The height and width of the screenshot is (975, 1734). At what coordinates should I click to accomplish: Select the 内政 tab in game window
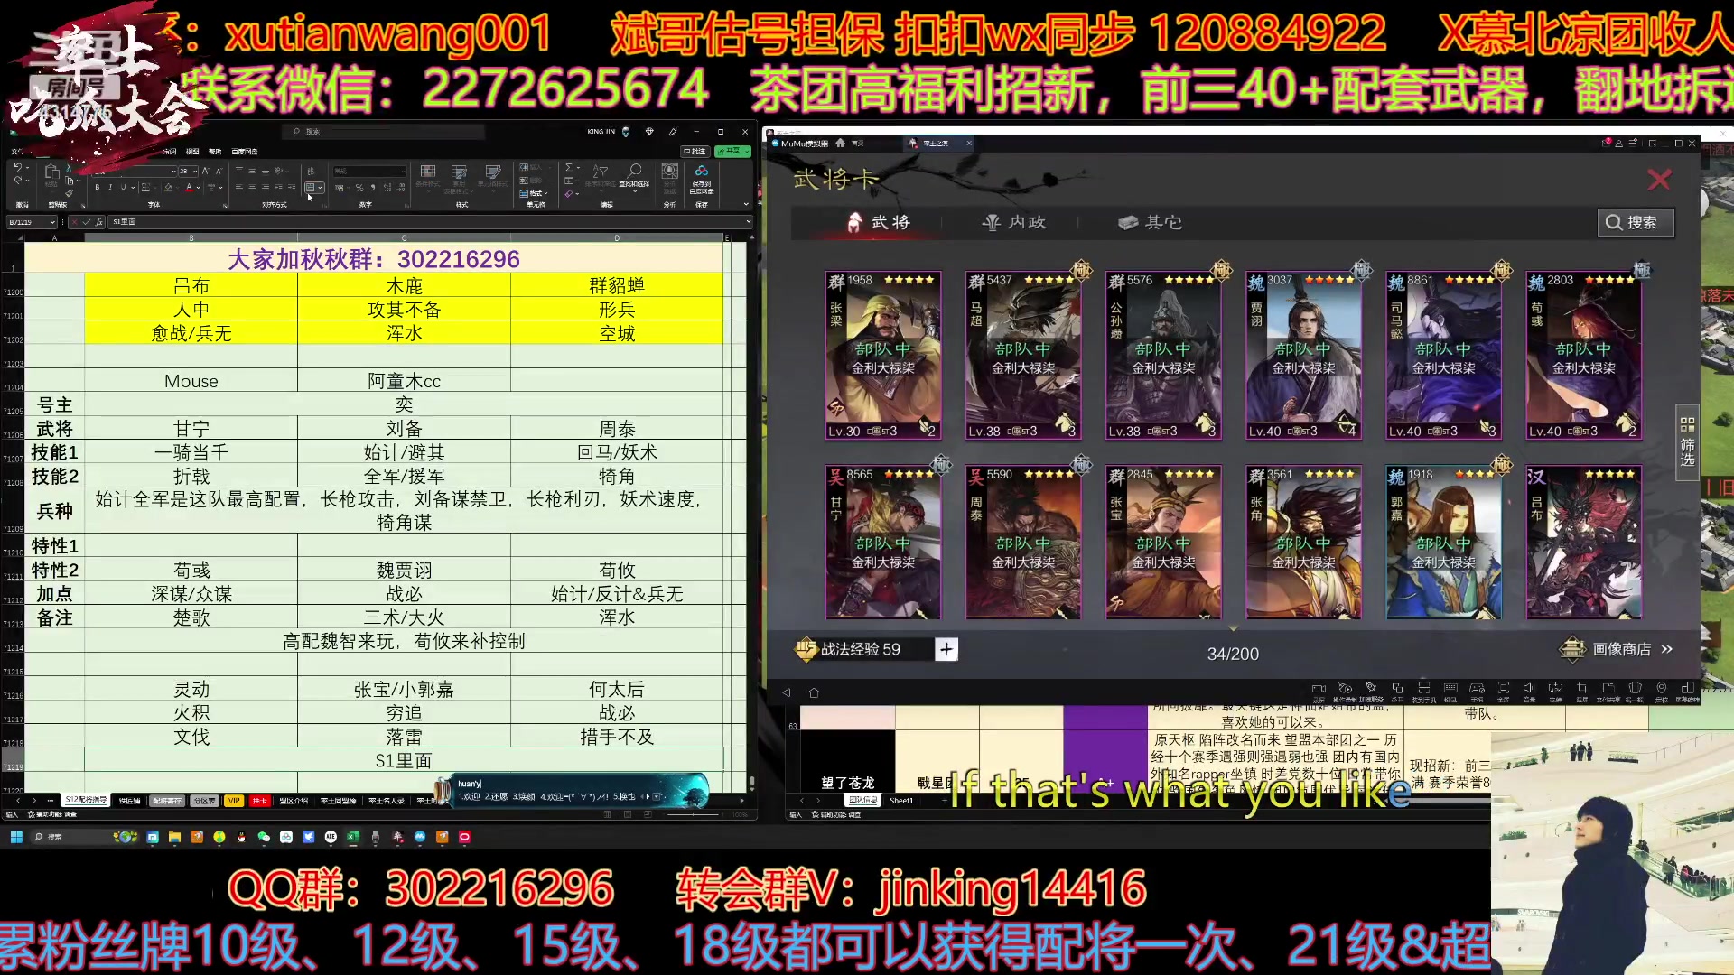1014,222
